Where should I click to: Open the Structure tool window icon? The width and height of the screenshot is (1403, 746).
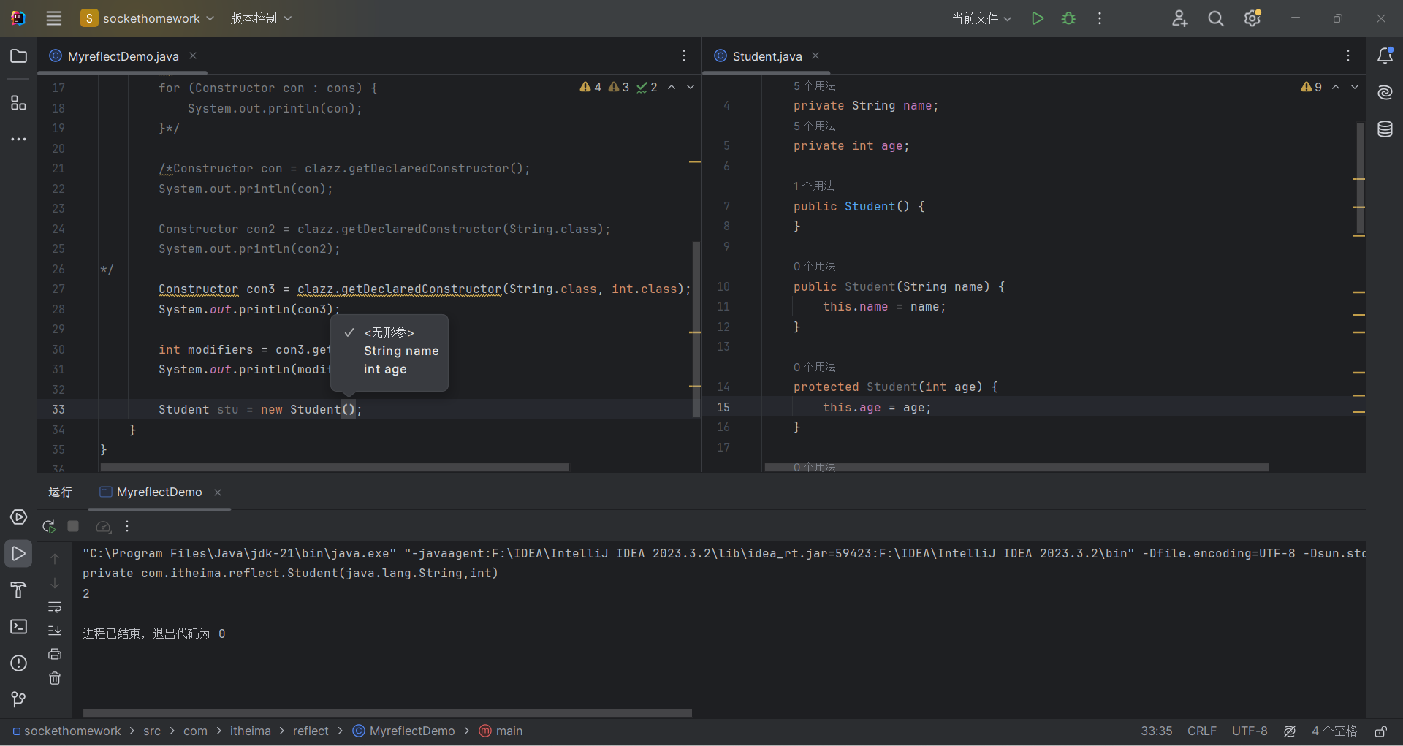[x=19, y=103]
